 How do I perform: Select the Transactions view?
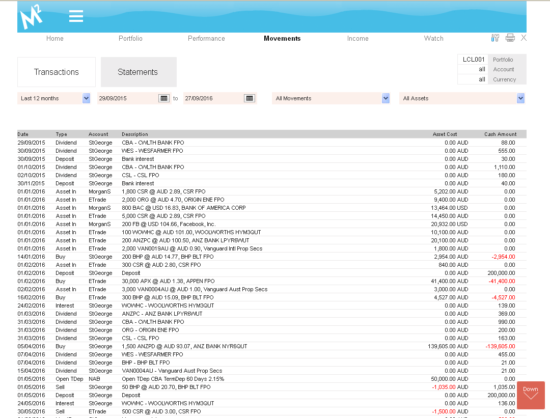(x=57, y=72)
